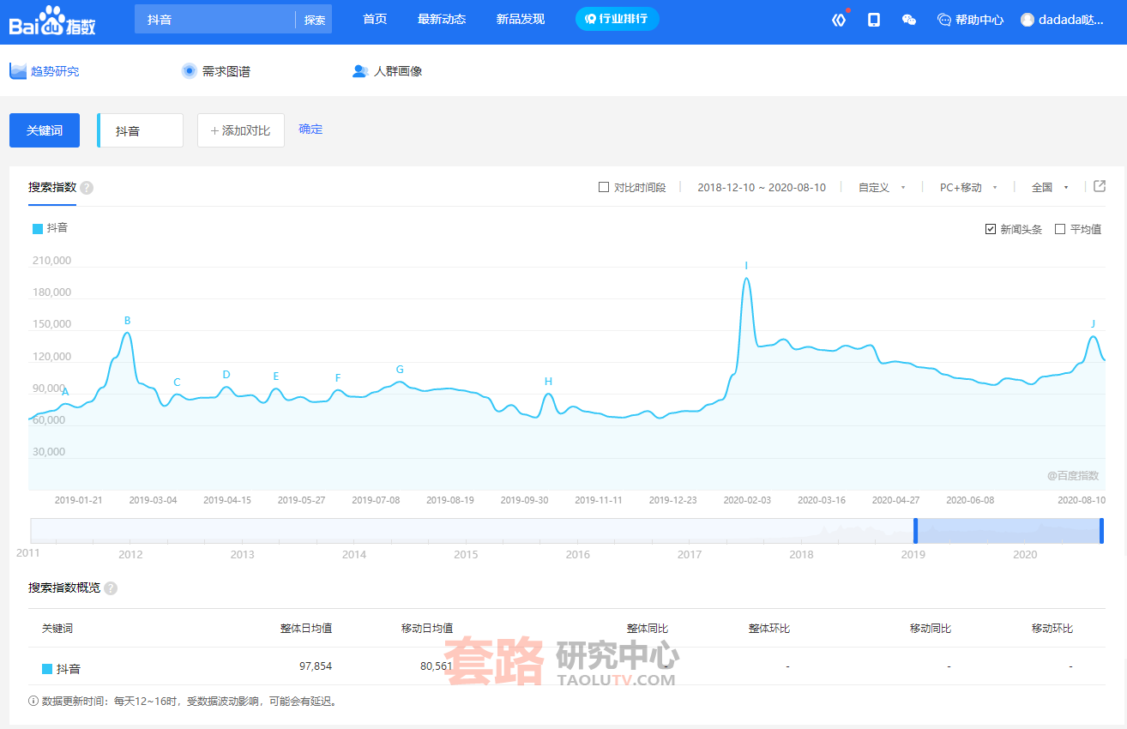Viewport: 1127px width, 729px height.
Task: Click the 移动环比 column header
Action: (x=1052, y=629)
